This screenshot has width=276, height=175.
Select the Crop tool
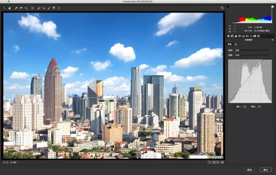pyautogui.click(x=33, y=8)
